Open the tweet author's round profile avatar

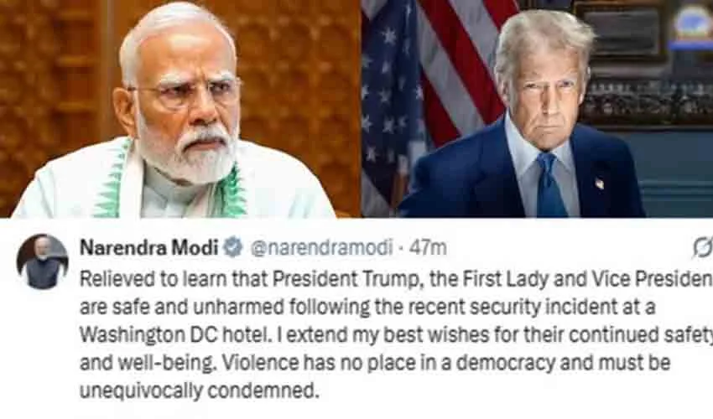pyautogui.click(x=42, y=262)
